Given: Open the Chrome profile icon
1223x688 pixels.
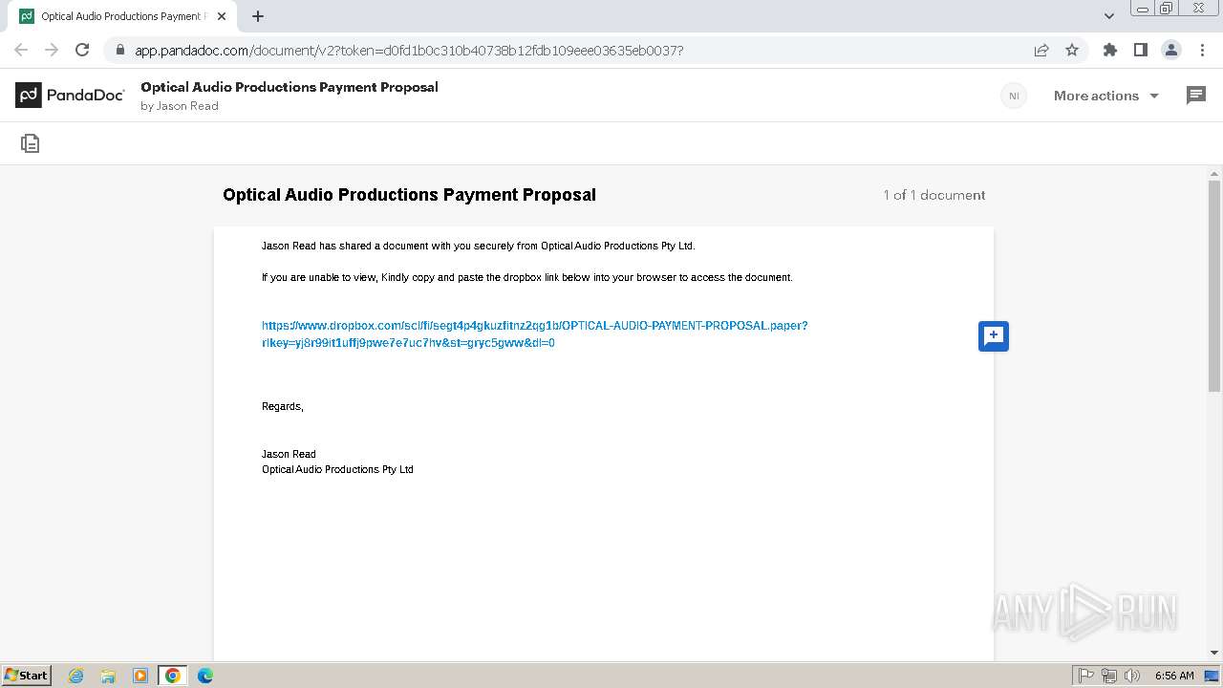Looking at the screenshot, I should 1170,50.
